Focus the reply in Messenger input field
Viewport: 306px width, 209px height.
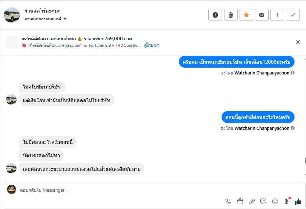[108, 190]
